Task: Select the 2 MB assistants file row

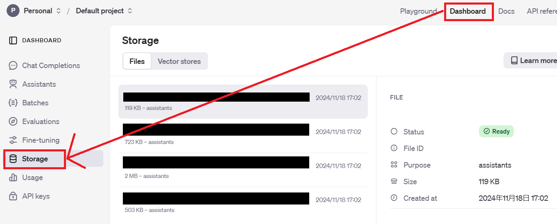Action: pyautogui.click(x=243, y=170)
